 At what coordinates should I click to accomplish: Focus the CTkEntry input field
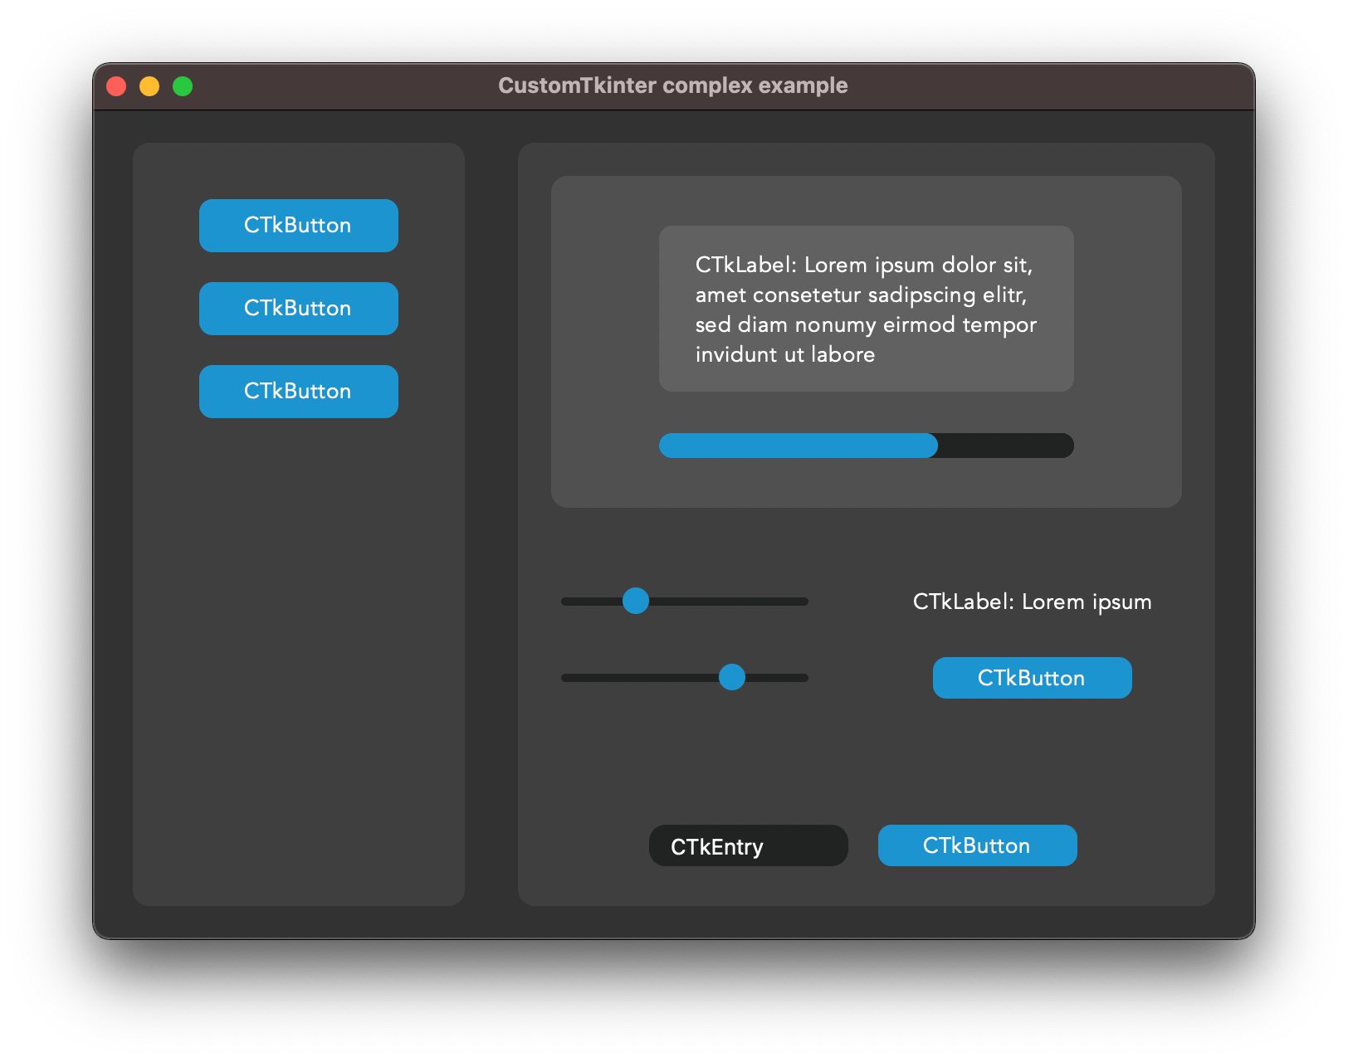pos(749,845)
